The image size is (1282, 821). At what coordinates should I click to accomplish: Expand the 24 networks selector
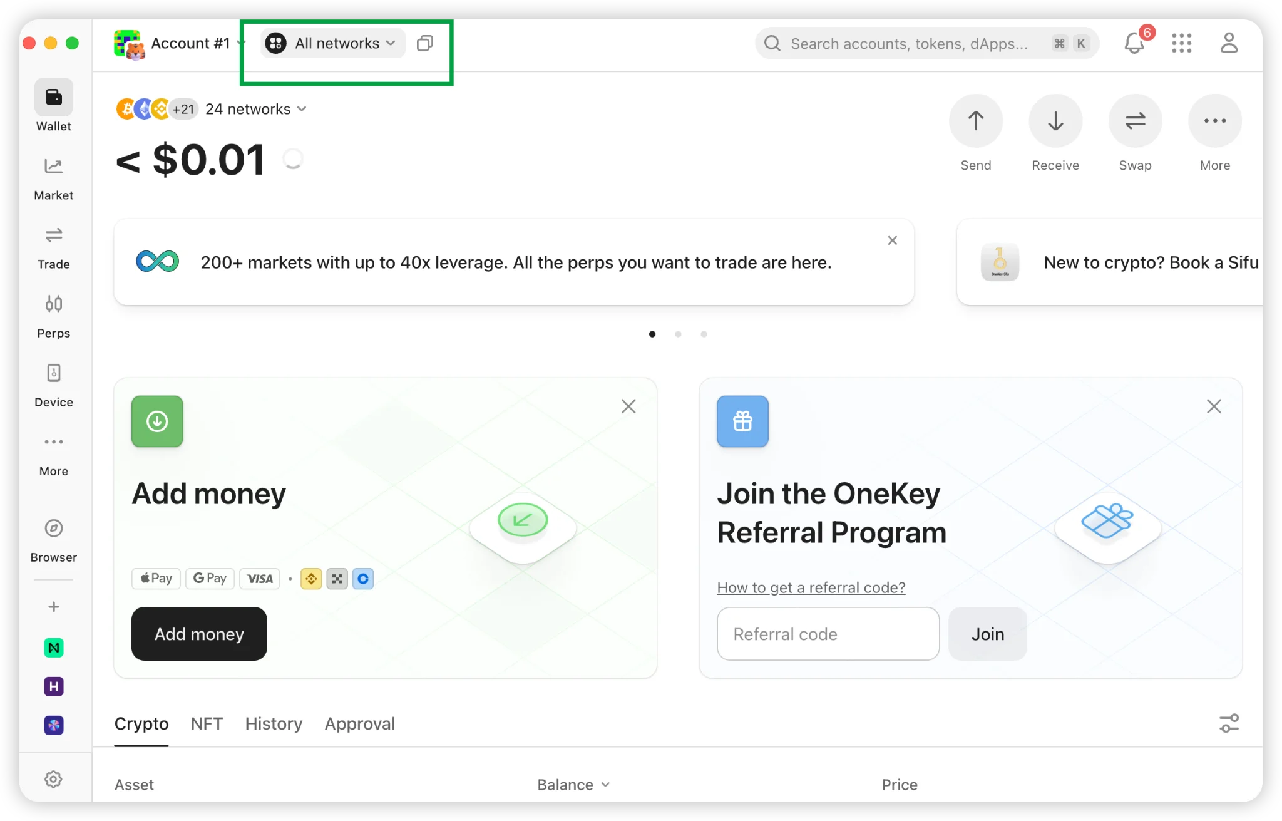coord(255,109)
